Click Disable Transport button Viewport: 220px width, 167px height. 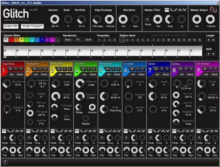pos(32,26)
